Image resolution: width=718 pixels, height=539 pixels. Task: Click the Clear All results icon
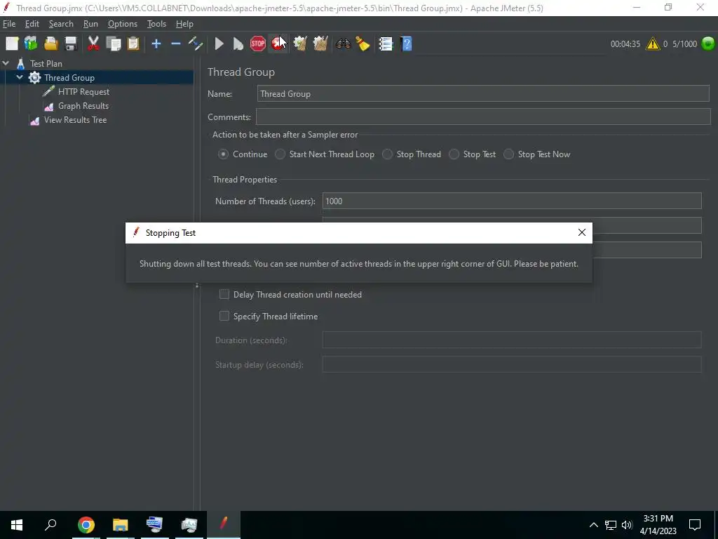(x=320, y=44)
